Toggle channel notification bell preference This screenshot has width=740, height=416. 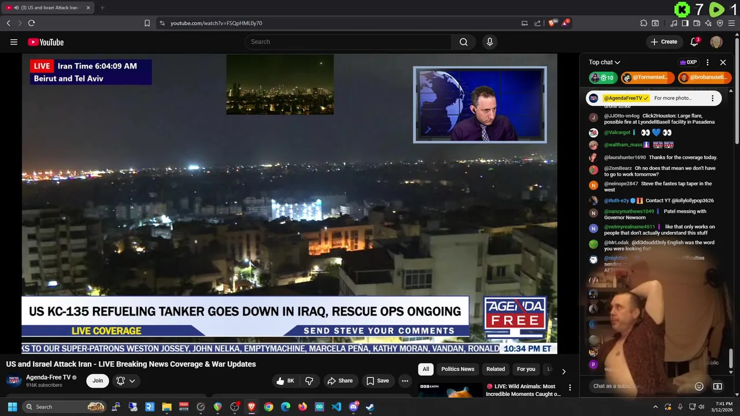point(120,381)
